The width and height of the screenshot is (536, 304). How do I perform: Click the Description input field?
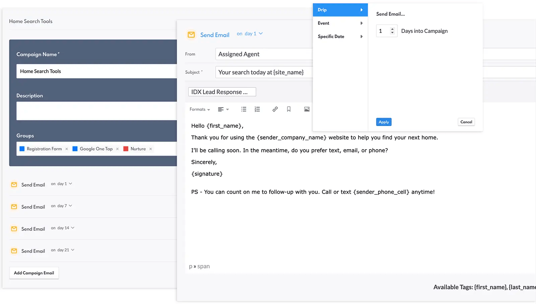96,111
